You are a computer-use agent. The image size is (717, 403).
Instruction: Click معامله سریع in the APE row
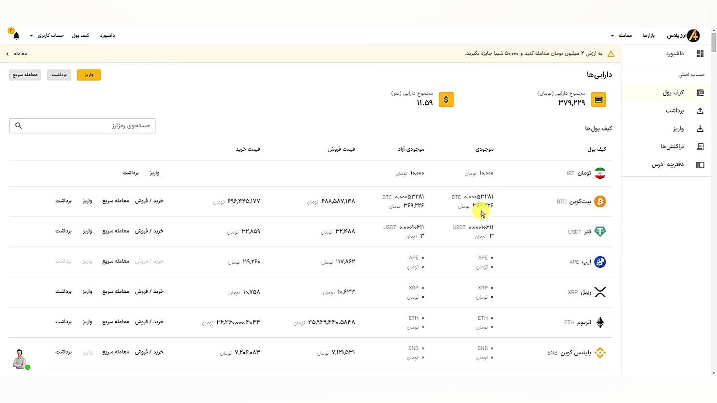[x=116, y=261]
